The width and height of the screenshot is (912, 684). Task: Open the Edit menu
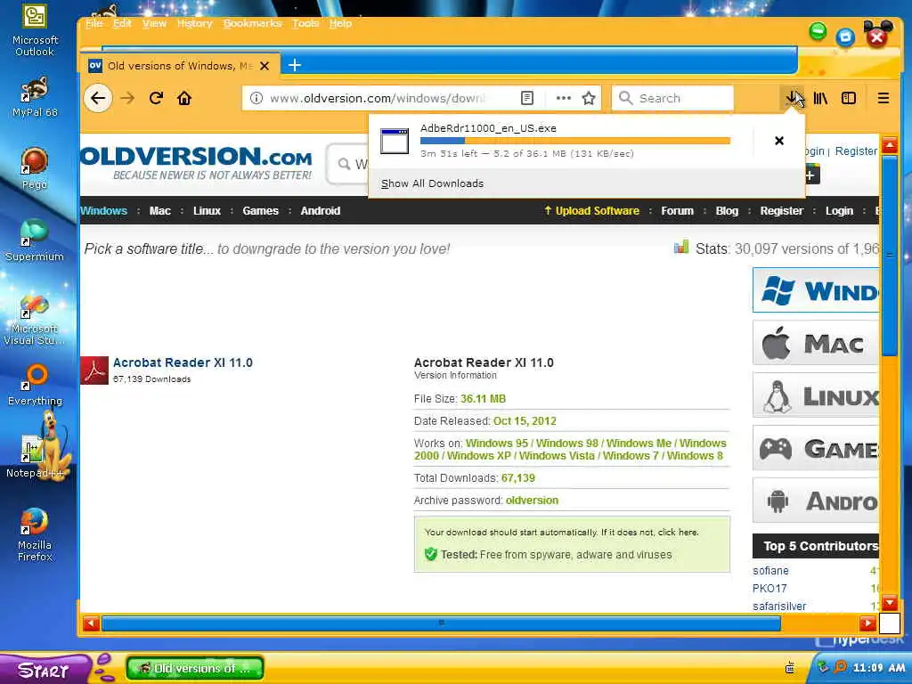(122, 23)
